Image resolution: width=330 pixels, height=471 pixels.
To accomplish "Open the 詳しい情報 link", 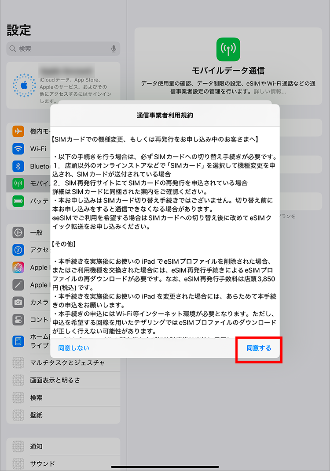I will pyautogui.click(x=270, y=92).
